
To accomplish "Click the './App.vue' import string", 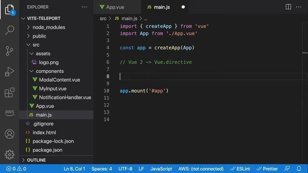I will [181, 33].
